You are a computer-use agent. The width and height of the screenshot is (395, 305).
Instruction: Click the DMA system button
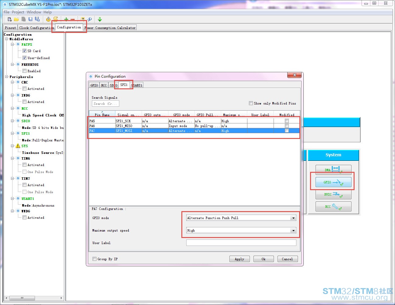pos(333,170)
